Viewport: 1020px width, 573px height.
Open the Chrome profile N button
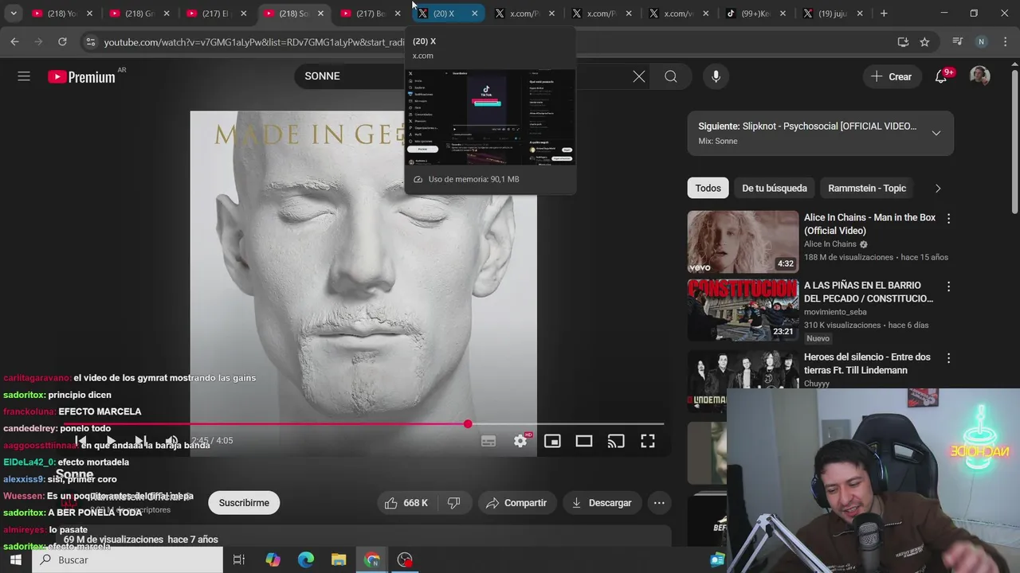[x=981, y=42]
